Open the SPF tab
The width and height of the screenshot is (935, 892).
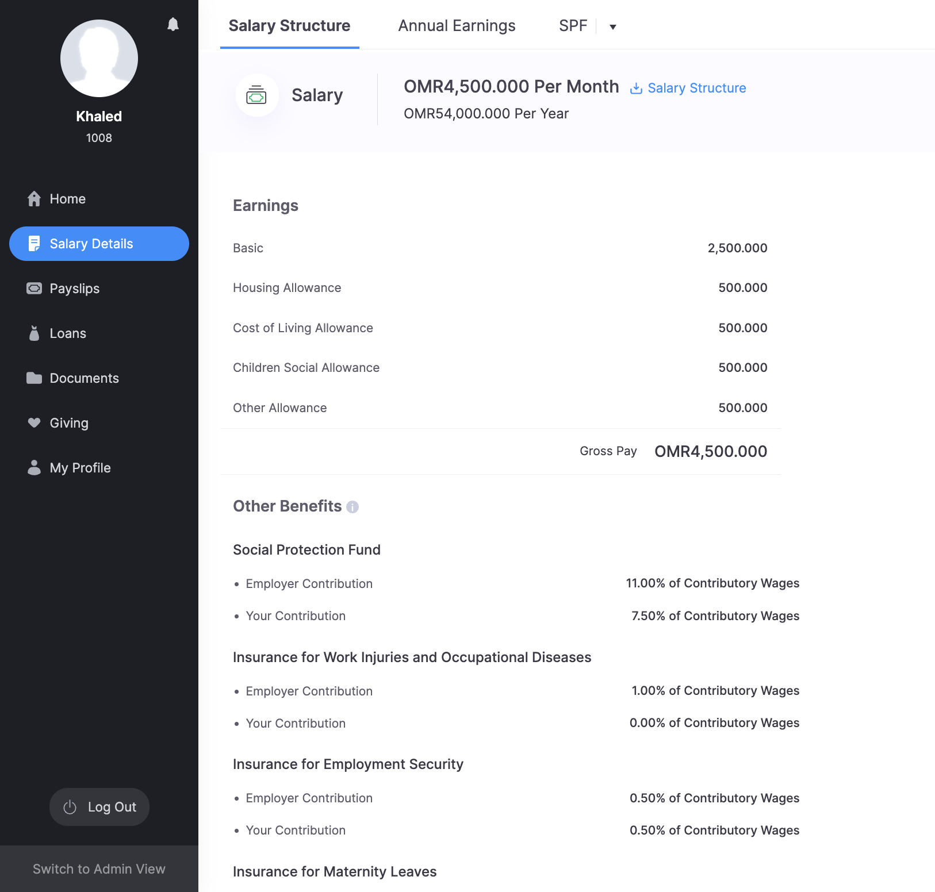[x=573, y=26]
